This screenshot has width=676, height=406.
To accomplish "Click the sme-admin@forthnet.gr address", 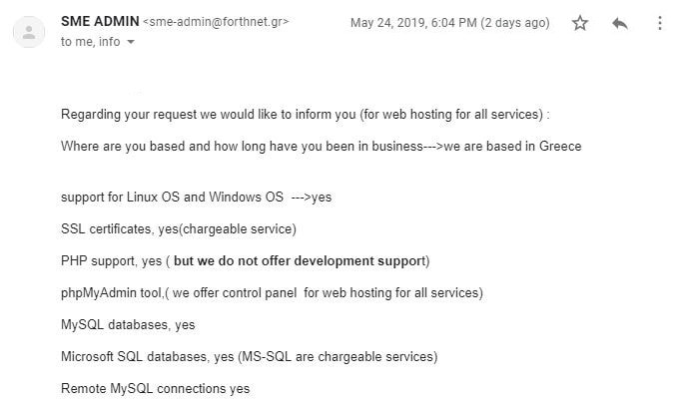I will click(x=216, y=22).
